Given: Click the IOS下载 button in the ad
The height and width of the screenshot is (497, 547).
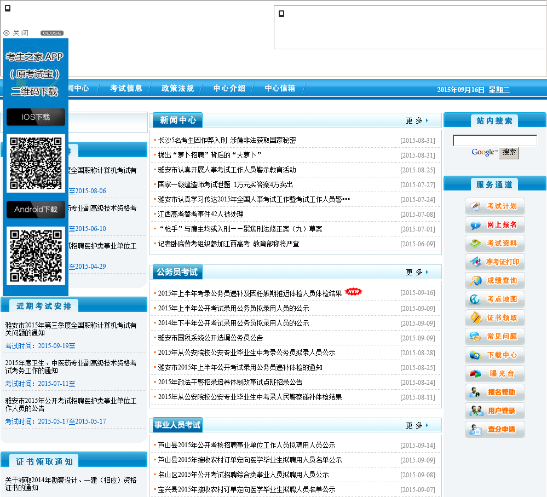Looking at the screenshot, I should click(36, 117).
